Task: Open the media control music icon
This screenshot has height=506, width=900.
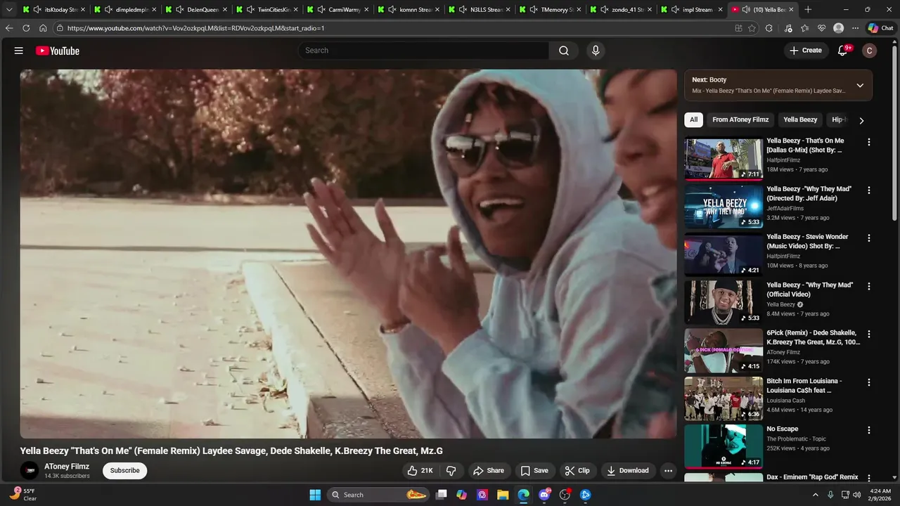Action: tap(787, 28)
